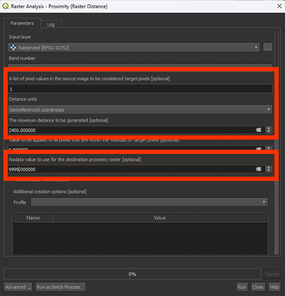Open the Profile dropdown
This screenshot has width=285, height=296.
149,202
